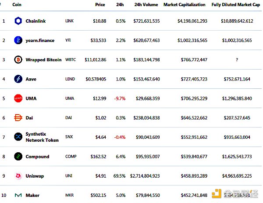The height and width of the screenshot is (203, 263).
Task: Click the red UMA logo icon
Action: 18,98
